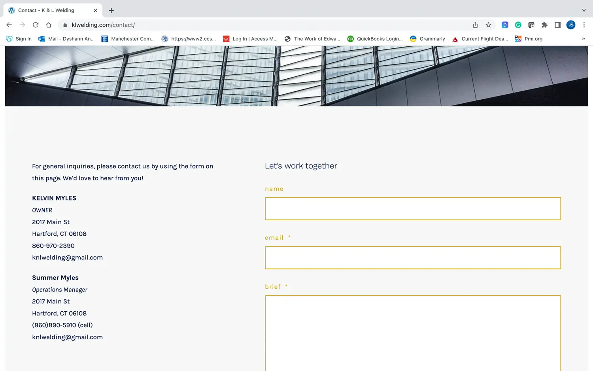593x371 pixels.
Task: Expand the hidden bookmarks overflow chevron
Action: pos(583,39)
